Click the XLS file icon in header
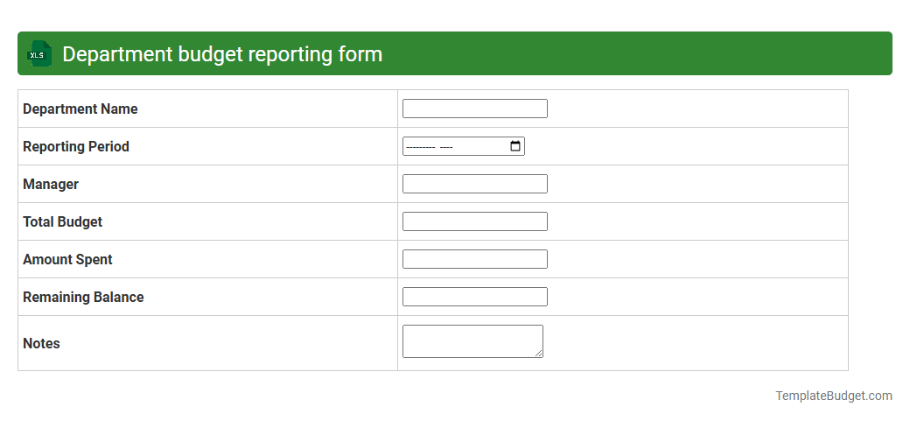The image size is (910, 421). coord(38,54)
